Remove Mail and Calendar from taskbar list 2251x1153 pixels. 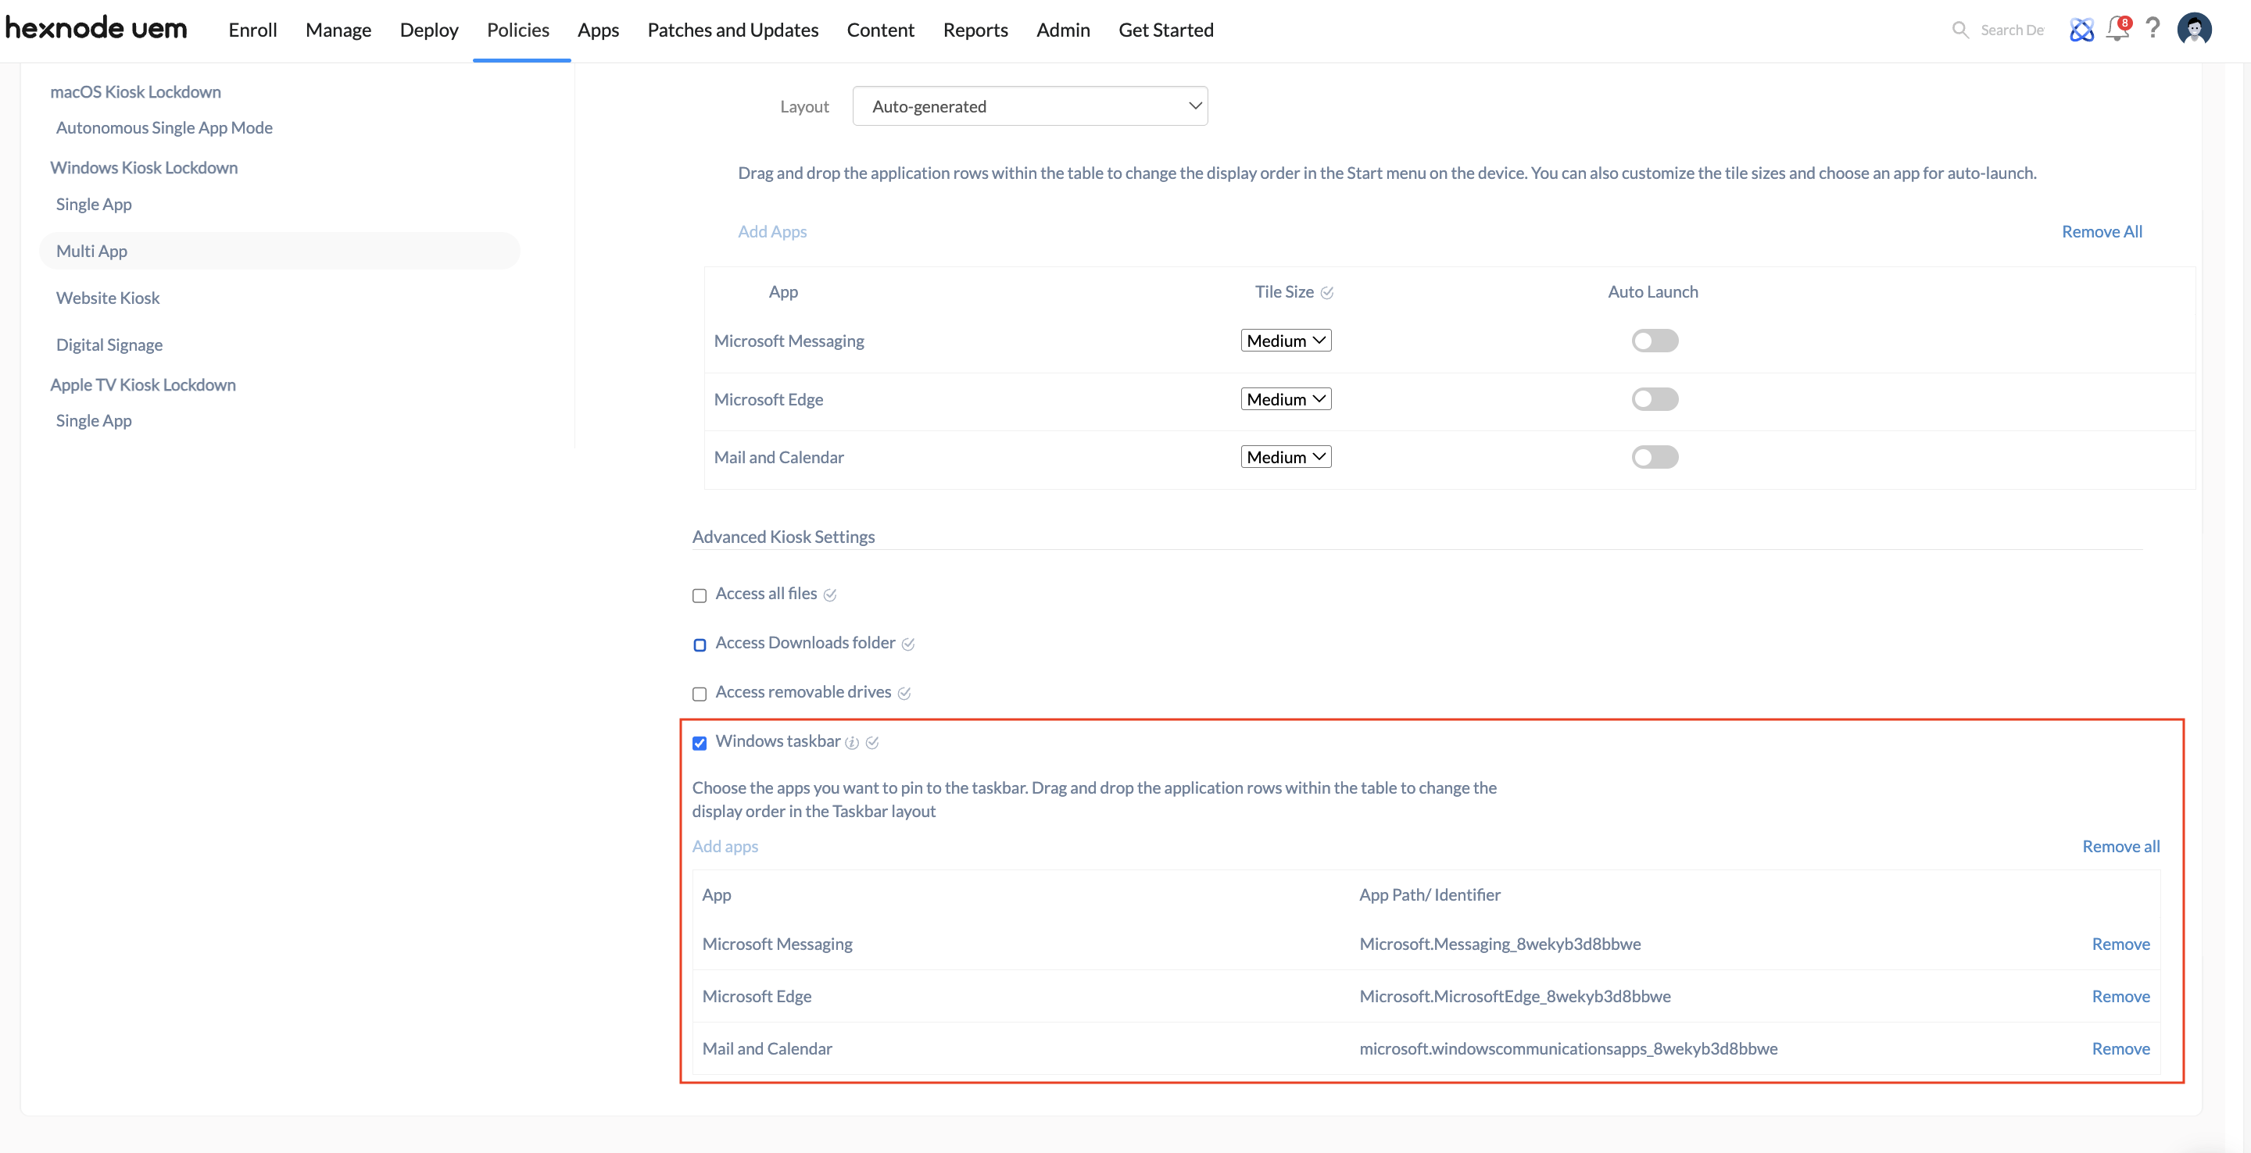pos(2120,1049)
